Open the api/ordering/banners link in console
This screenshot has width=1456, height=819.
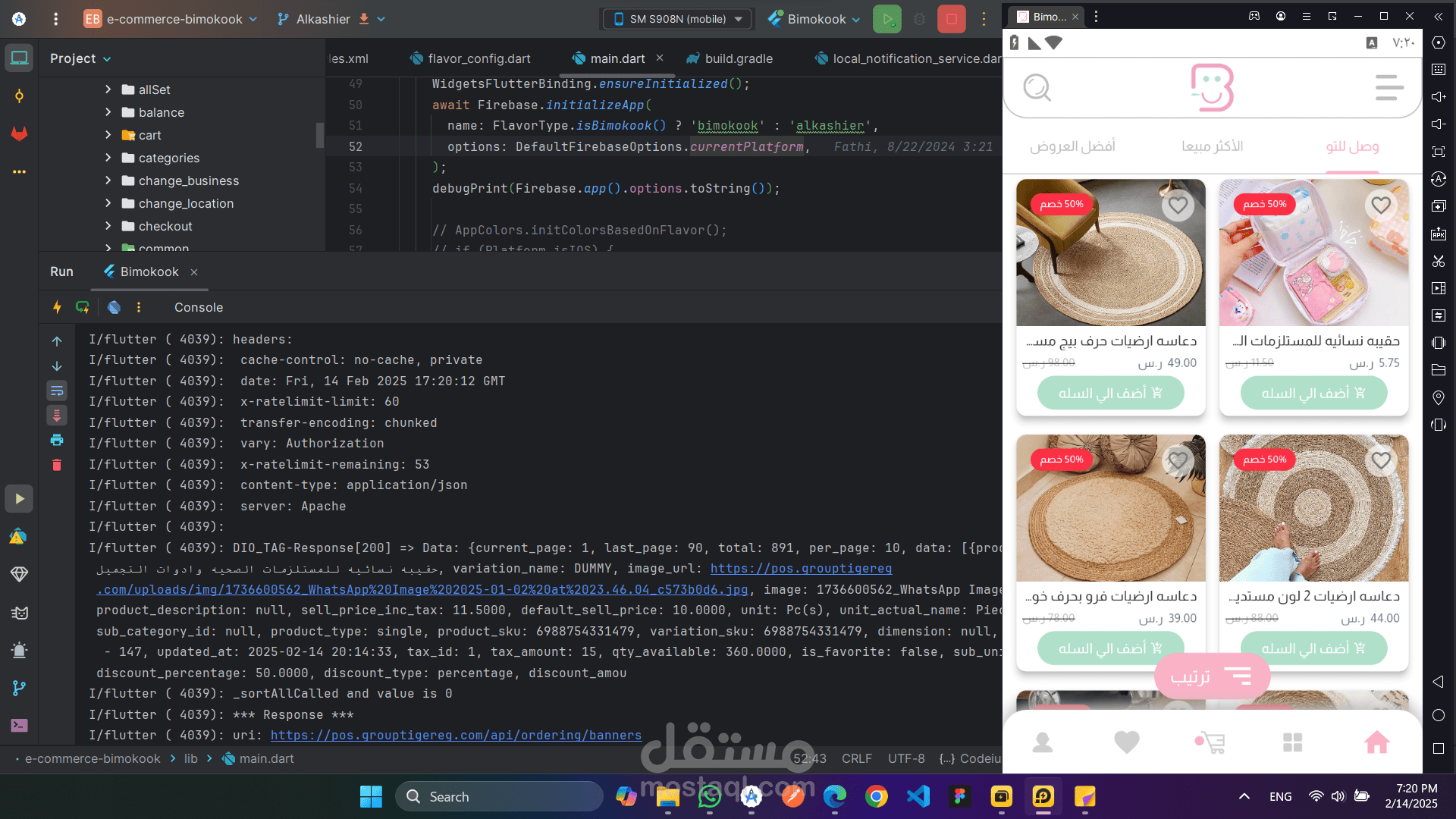coord(456,735)
